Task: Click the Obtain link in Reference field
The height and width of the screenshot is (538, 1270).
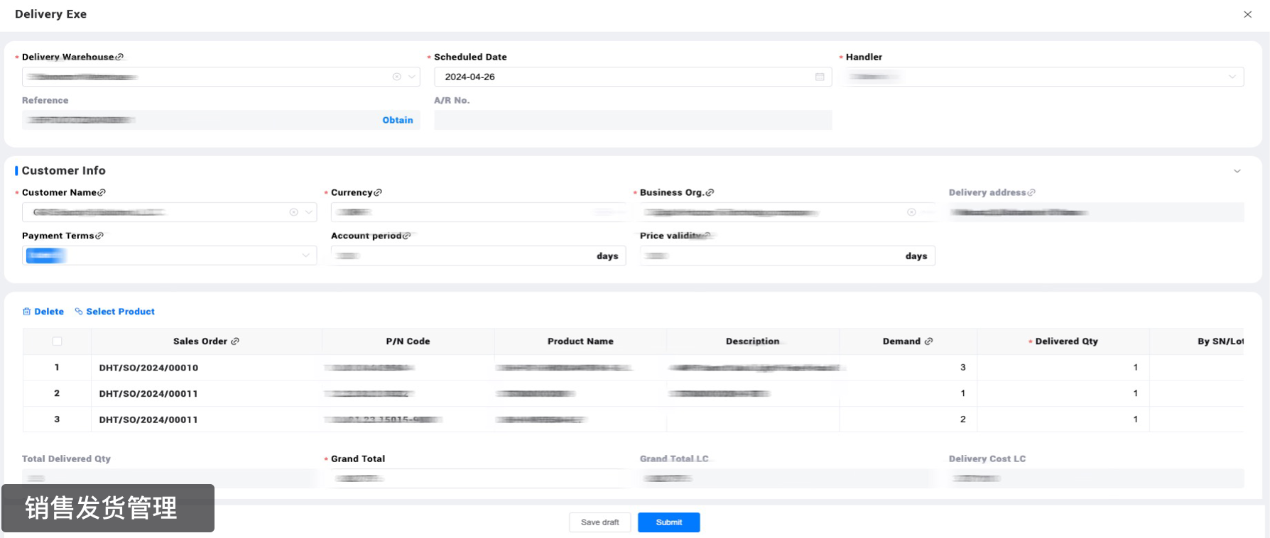Action: tap(397, 120)
